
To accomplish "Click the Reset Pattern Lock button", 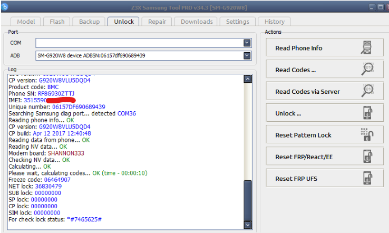I will click(325, 134).
